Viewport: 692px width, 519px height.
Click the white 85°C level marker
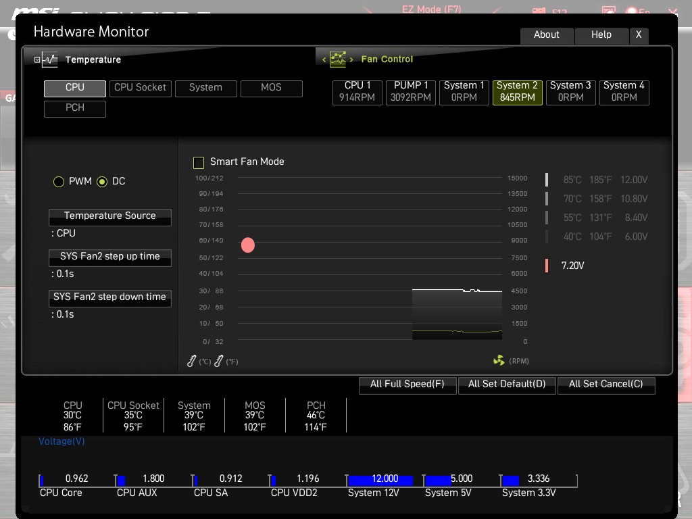click(x=547, y=180)
